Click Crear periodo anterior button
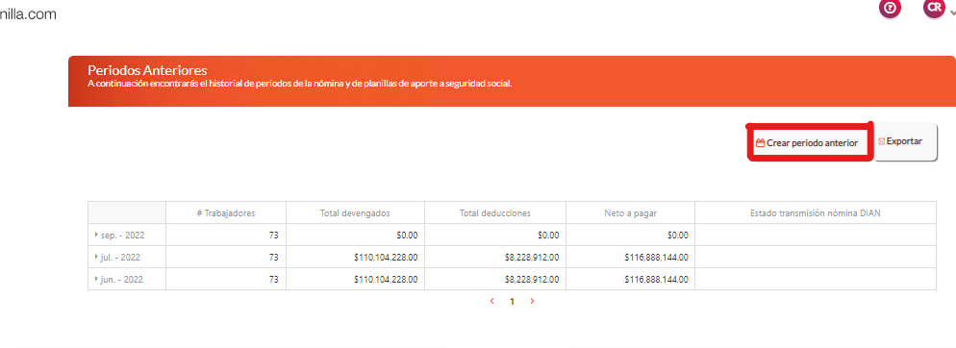 (x=810, y=143)
